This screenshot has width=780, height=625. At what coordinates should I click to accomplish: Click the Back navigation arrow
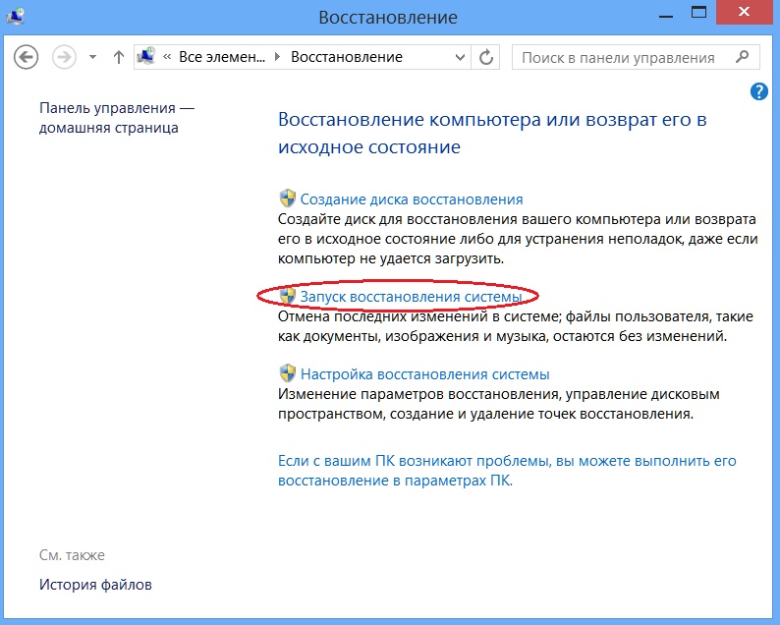pyautogui.click(x=26, y=57)
